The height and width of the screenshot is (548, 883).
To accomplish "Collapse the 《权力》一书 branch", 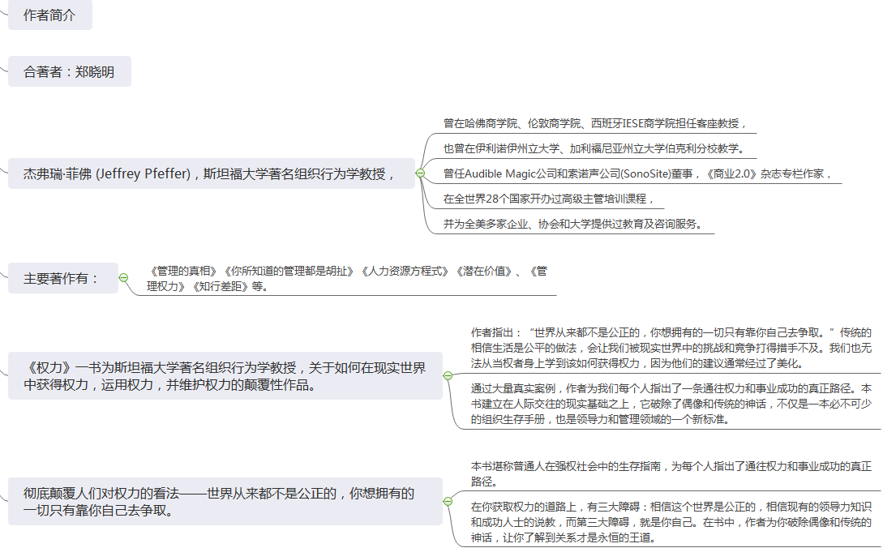I will click(x=447, y=375).
